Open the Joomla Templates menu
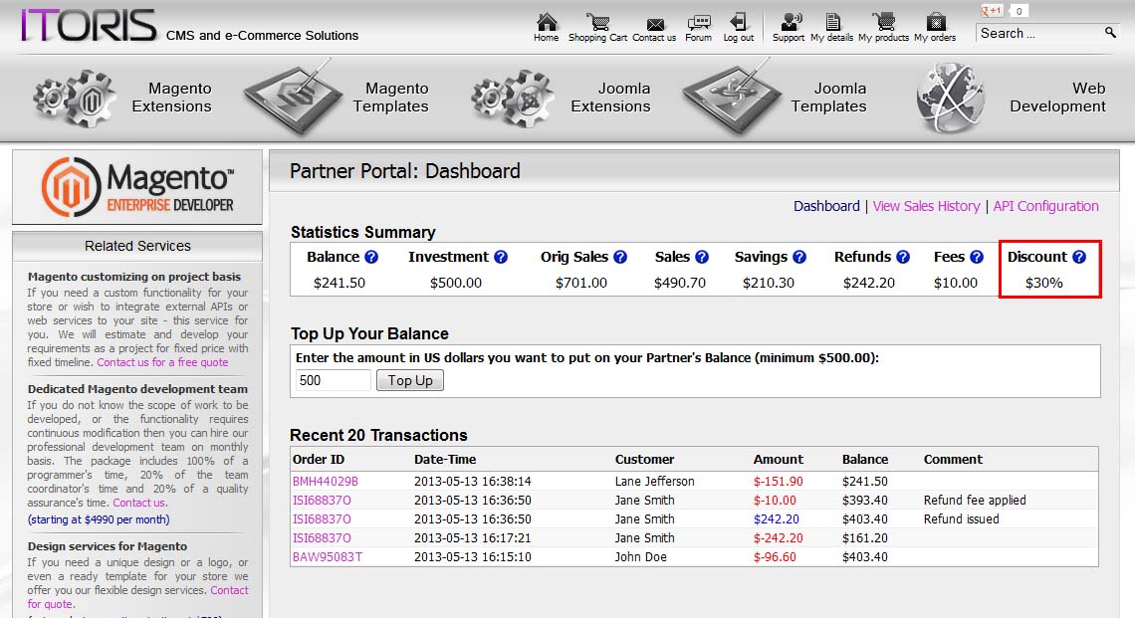 click(828, 98)
